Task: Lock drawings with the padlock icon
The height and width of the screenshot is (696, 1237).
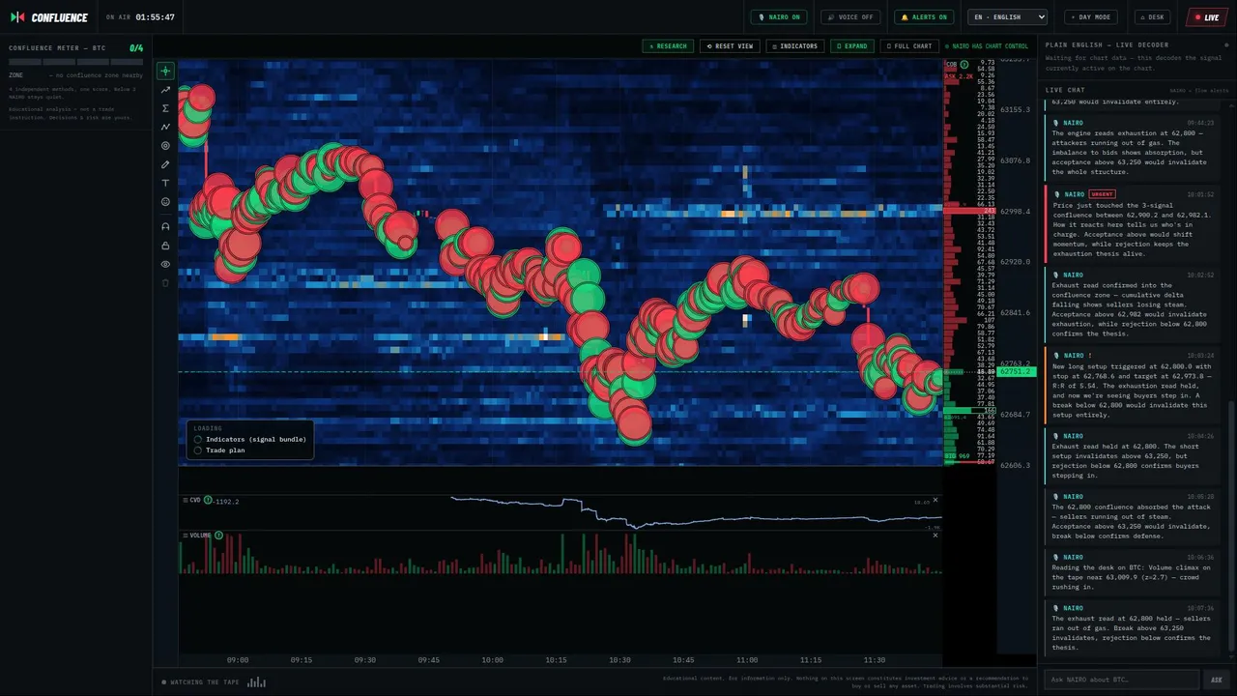Action: (x=165, y=246)
